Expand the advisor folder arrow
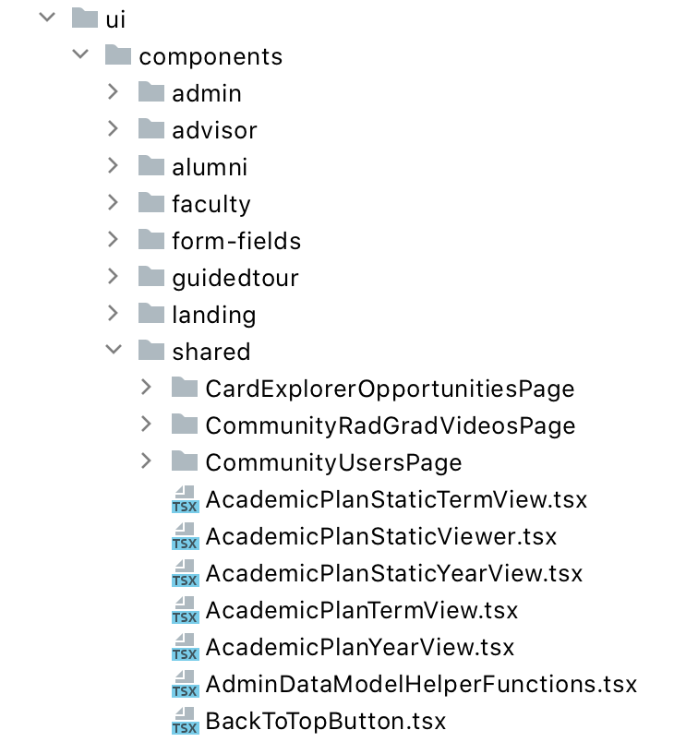 pyautogui.click(x=113, y=128)
